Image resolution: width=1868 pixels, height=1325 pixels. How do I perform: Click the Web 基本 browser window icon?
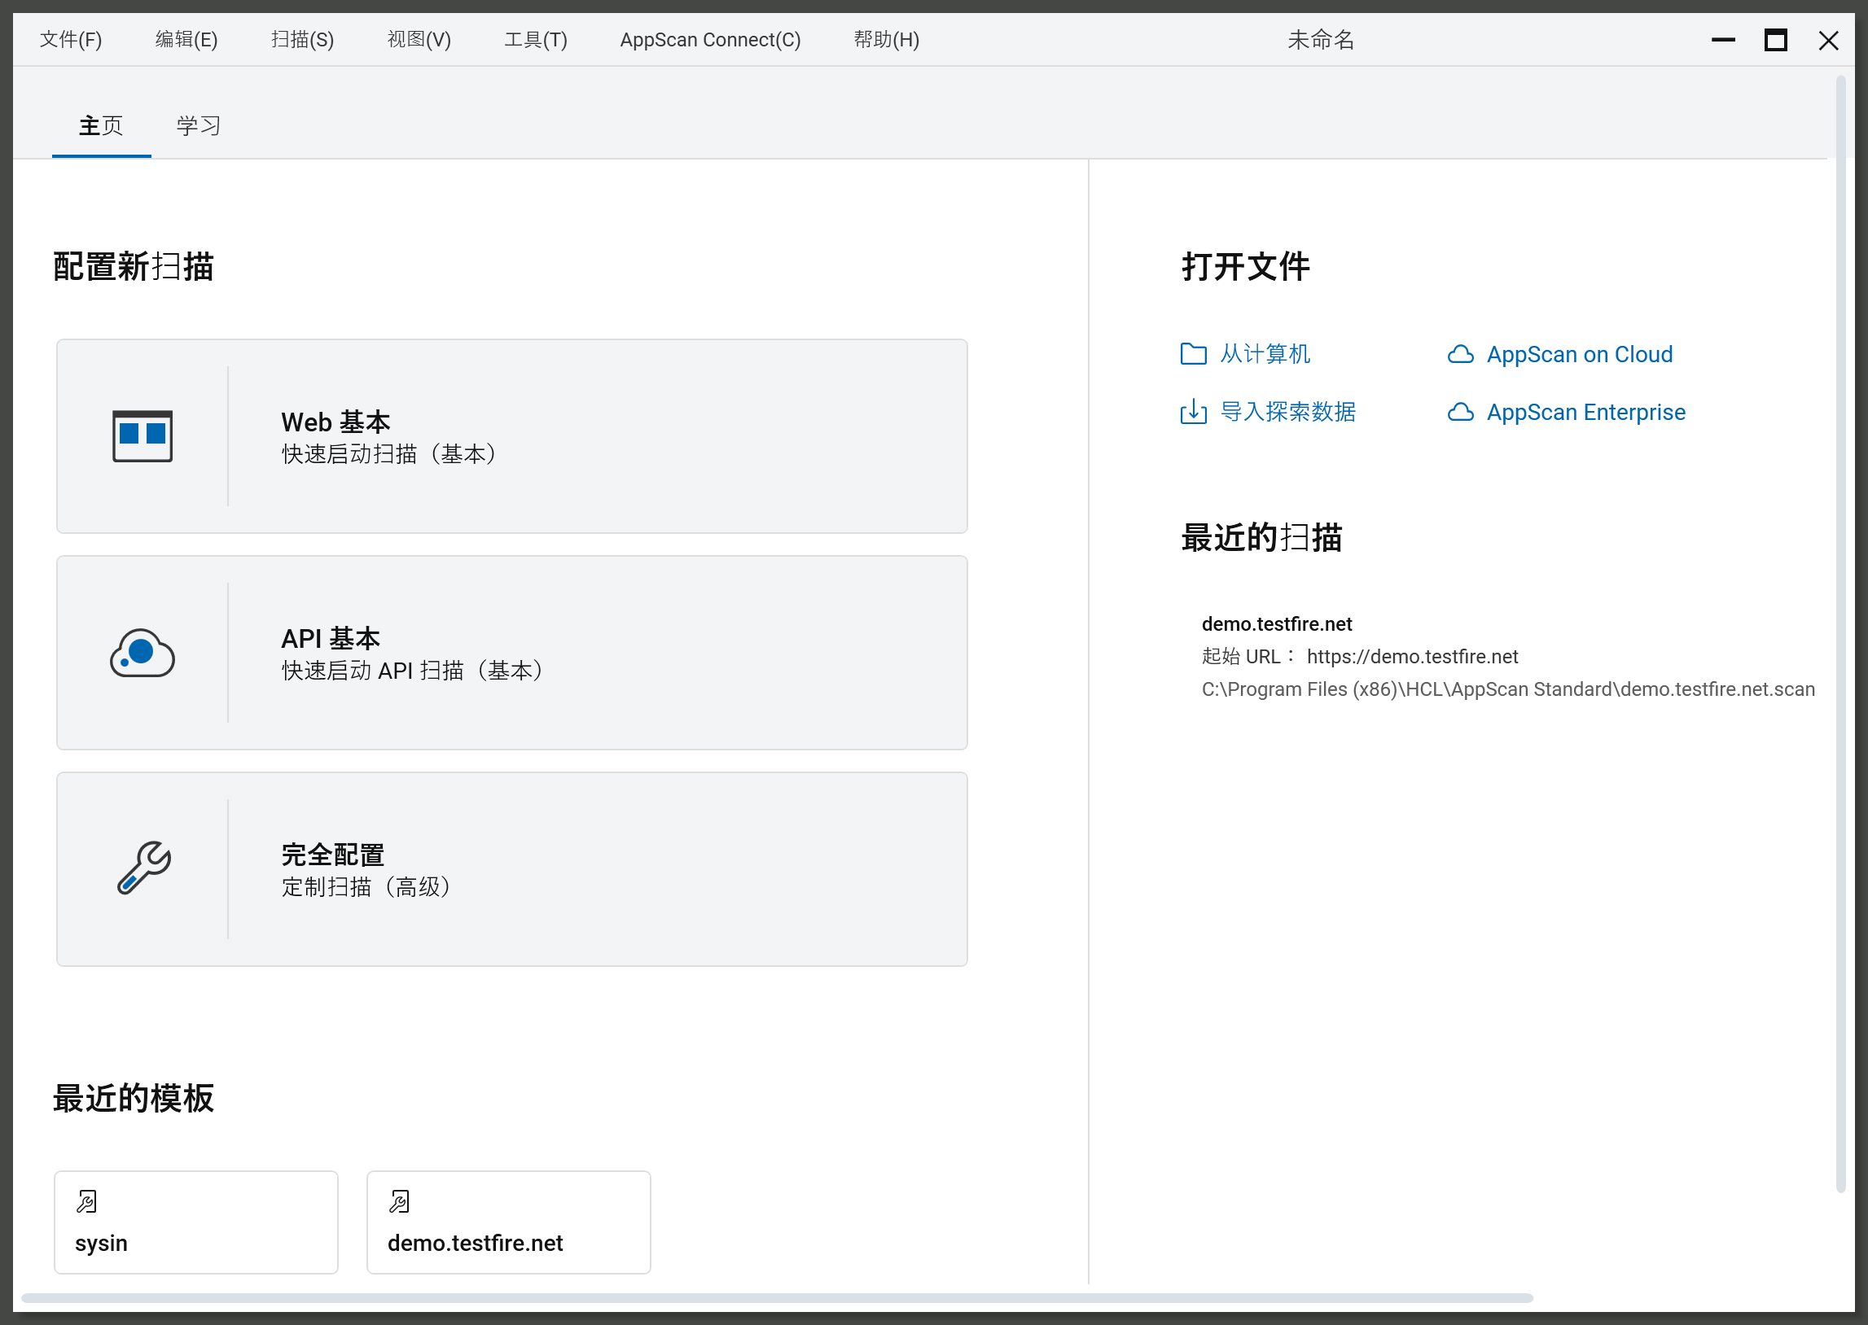pyautogui.click(x=142, y=435)
